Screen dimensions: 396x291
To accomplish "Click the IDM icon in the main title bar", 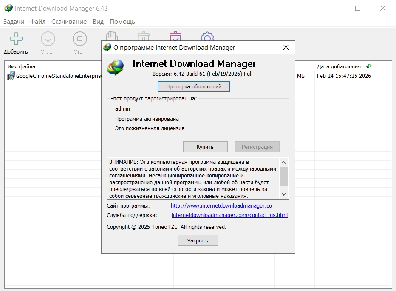I will coord(8,8).
